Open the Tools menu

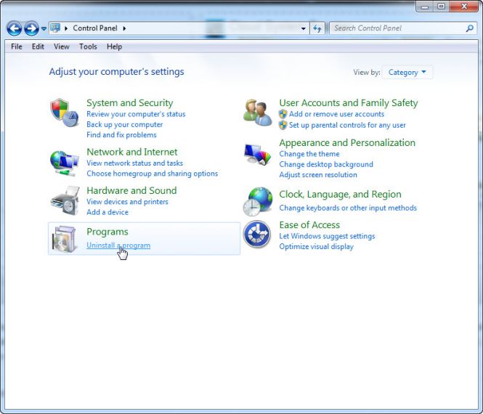[88, 46]
